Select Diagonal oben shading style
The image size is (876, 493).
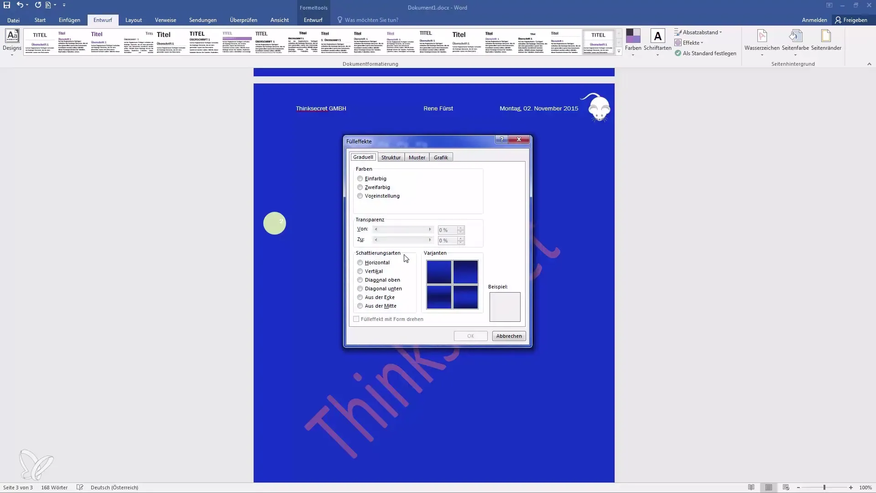point(360,280)
